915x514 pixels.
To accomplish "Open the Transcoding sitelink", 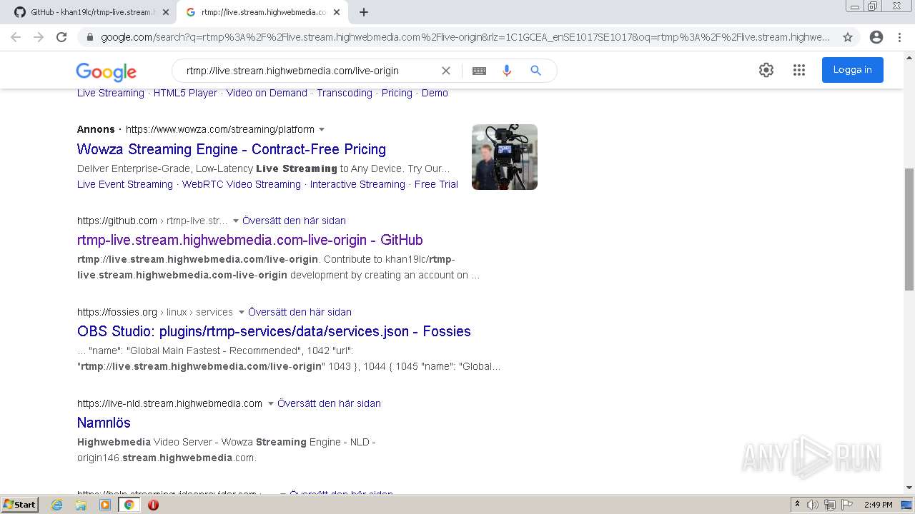I will click(345, 93).
